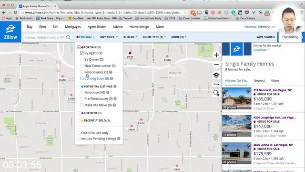Click the $160K map marker near the highway
The width and height of the screenshot is (305, 172).
pos(167,58)
